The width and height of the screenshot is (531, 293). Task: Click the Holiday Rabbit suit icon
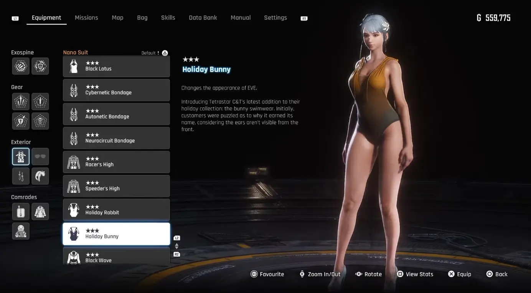pyautogui.click(x=73, y=210)
